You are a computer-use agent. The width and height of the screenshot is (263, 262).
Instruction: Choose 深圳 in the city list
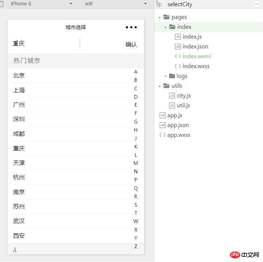click(19, 119)
